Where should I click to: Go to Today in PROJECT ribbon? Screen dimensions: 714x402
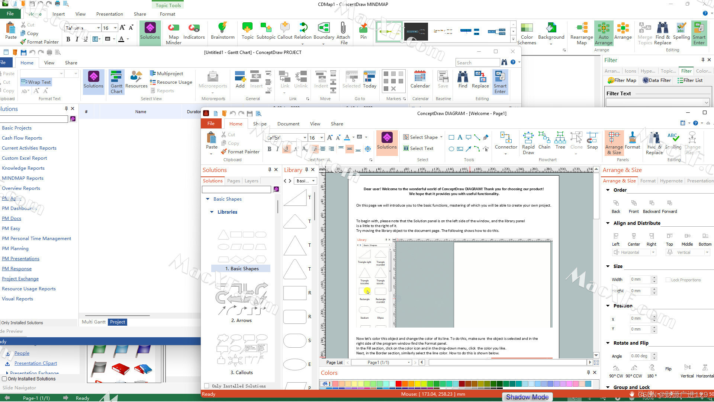pyautogui.click(x=369, y=80)
